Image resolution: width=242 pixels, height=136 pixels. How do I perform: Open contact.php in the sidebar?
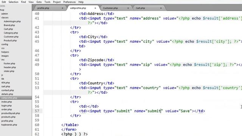pyautogui.click(x=8, y=90)
